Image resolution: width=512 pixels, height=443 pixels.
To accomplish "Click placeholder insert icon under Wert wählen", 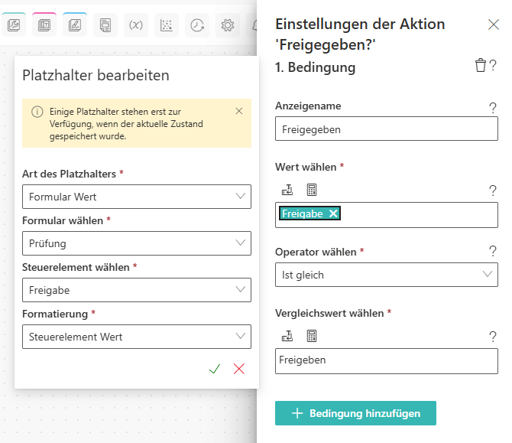I will click(287, 190).
